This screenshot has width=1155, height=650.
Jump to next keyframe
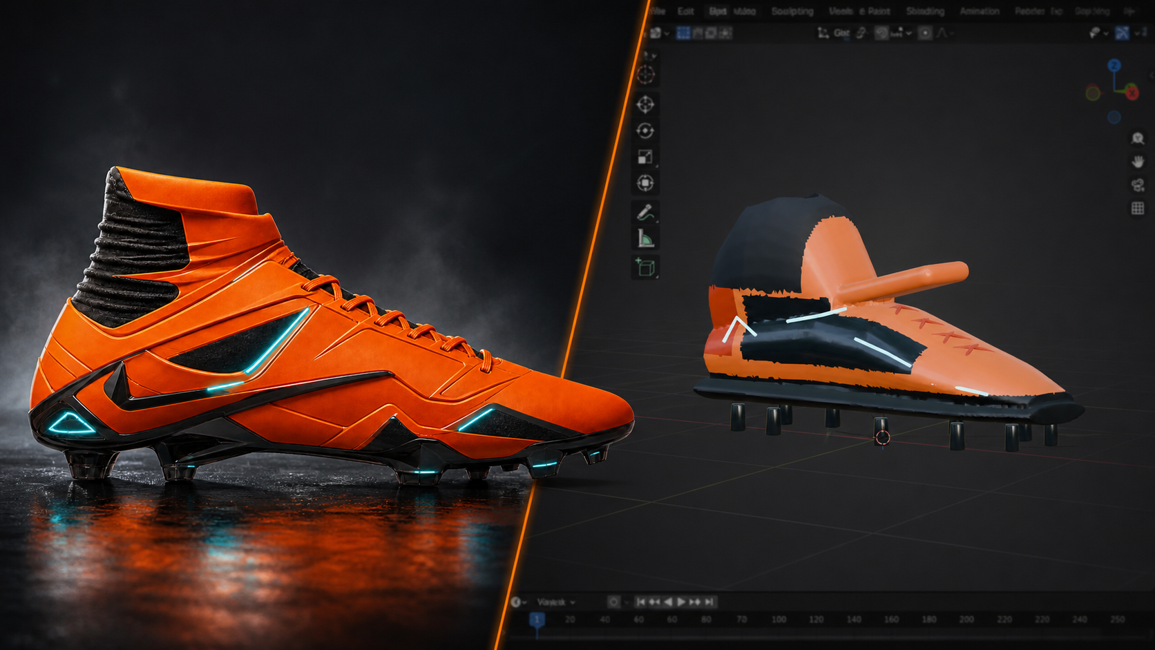(695, 602)
